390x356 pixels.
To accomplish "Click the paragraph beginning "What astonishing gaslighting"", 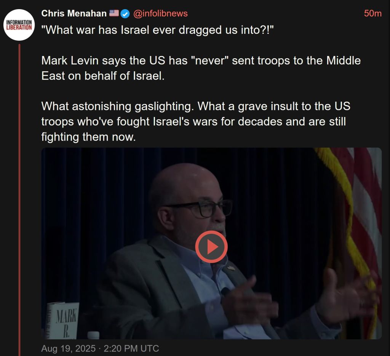I will point(196,121).
